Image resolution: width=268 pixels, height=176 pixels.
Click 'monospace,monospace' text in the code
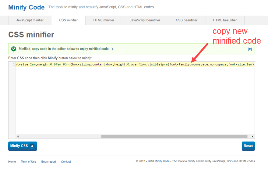(x=209, y=64)
